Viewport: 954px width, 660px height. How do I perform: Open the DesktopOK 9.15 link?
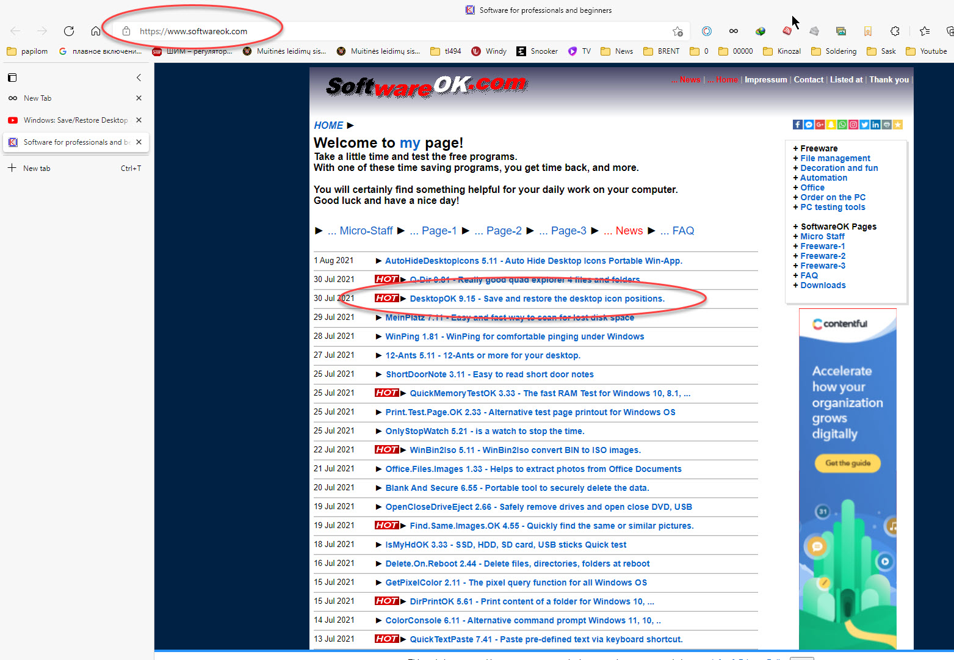pyautogui.click(x=537, y=299)
